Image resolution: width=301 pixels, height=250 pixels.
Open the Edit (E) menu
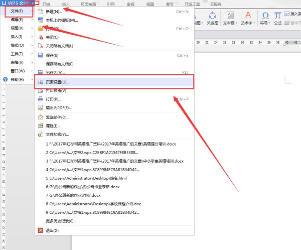tap(17, 20)
